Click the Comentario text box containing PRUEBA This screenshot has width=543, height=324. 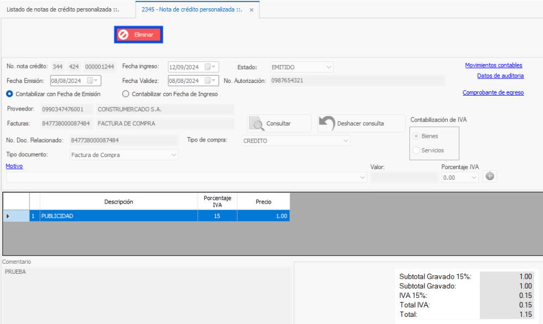click(147, 293)
